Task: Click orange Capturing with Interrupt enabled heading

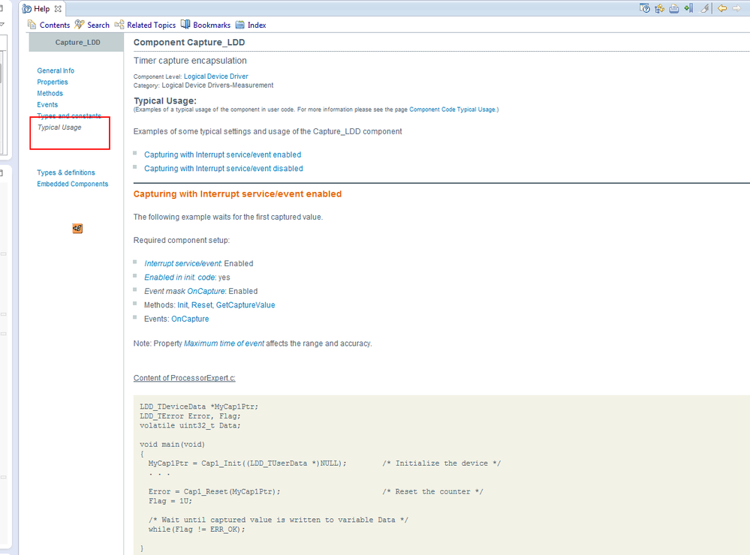Action: pos(238,194)
